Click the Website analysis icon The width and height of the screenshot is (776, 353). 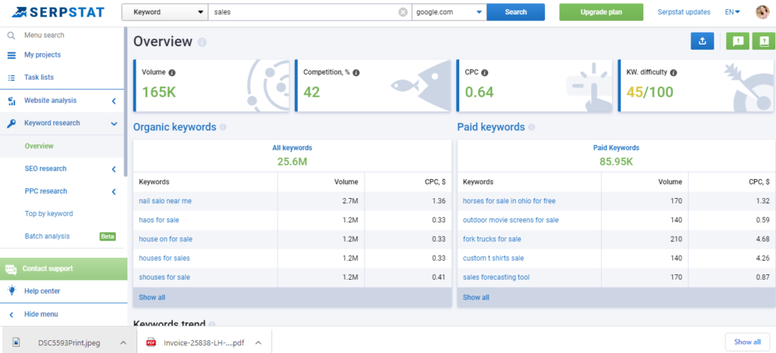(x=12, y=101)
